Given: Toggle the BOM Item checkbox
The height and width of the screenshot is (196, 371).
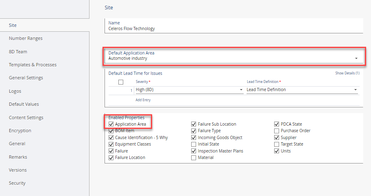Looking at the screenshot, I should (111, 131).
